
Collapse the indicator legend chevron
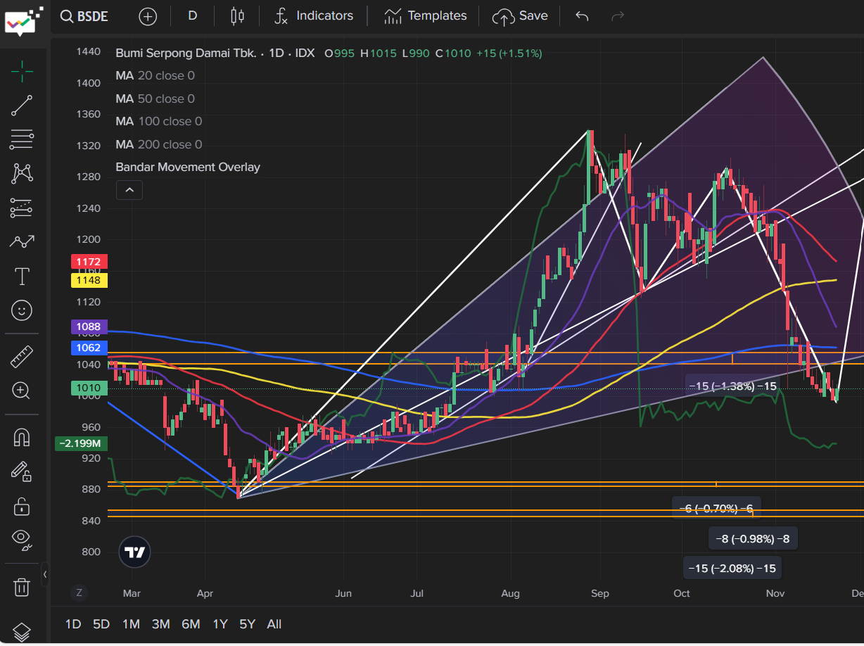[x=129, y=189]
